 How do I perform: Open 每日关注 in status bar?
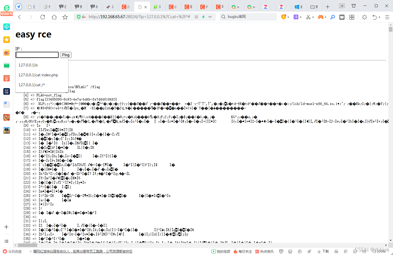point(243,251)
